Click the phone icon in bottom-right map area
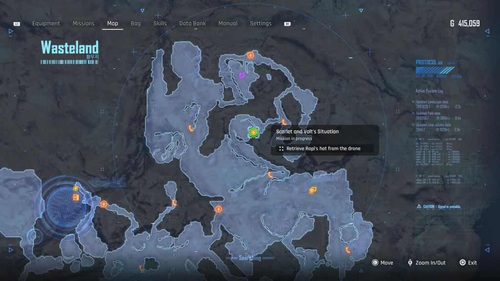The image size is (500, 281). click(x=348, y=250)
